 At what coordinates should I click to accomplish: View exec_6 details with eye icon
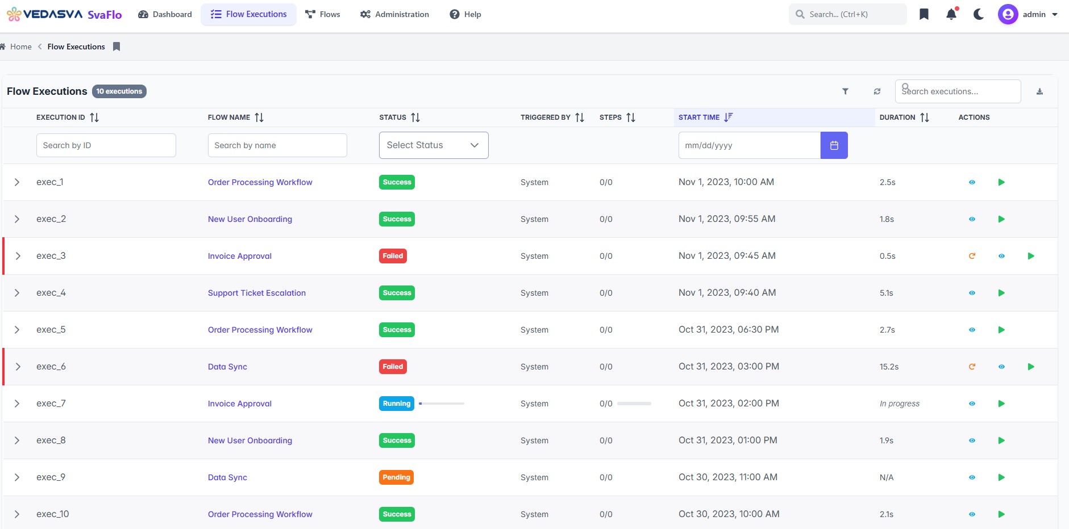point(1001,367)
